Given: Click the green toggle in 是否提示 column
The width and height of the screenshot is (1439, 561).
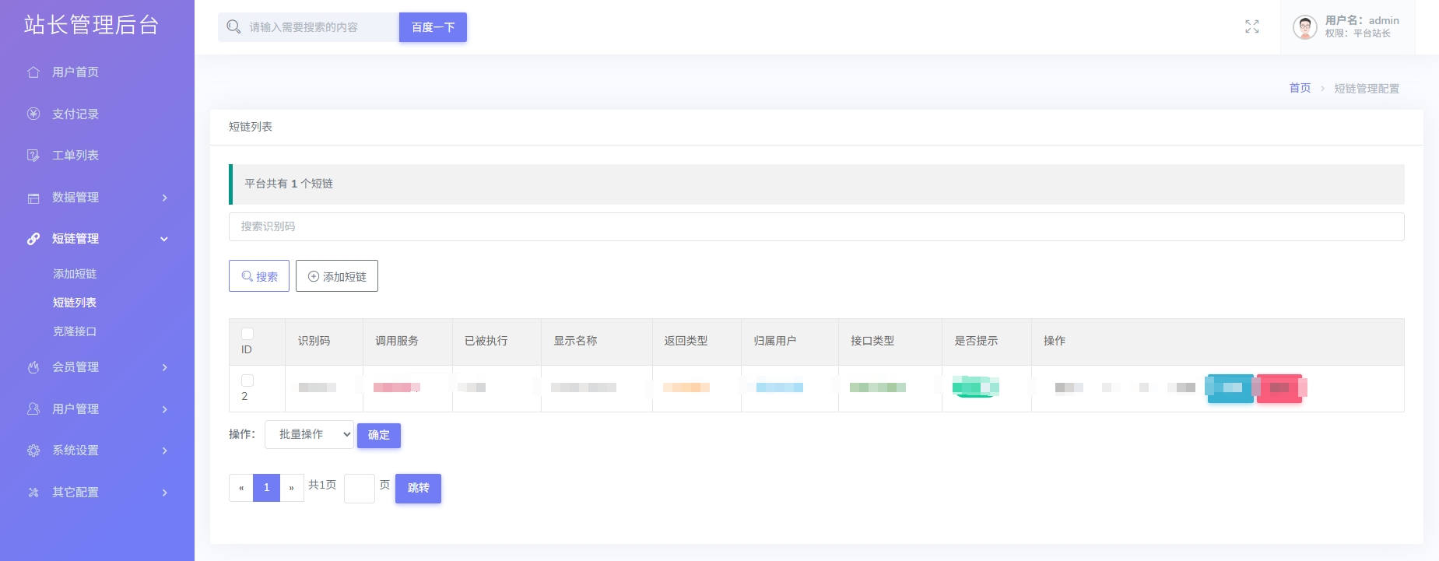Looking at the screenshot, I should 976,387.
